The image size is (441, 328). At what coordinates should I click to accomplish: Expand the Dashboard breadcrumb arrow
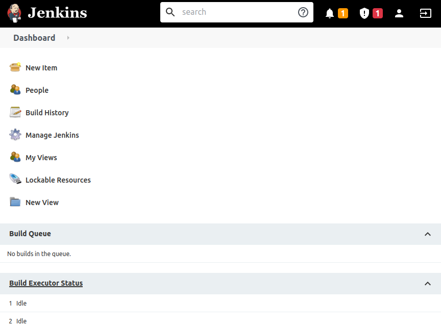click(68, 38)
